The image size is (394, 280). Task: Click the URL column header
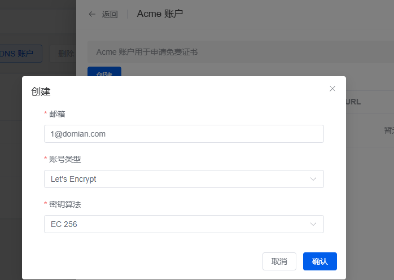click(353, 102)
